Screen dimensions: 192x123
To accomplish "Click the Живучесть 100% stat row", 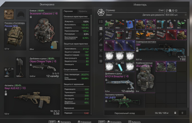I will pyautogui.click(x=76, y=21).
